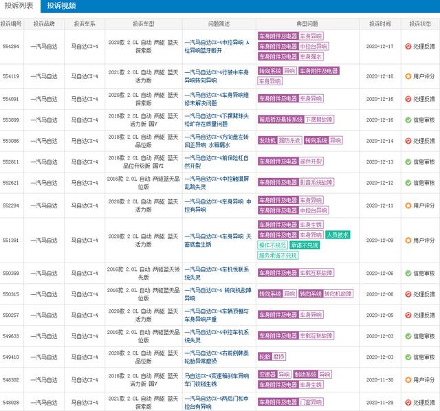Open complaint link 变速箱刹车异响车门铰链生锈

[217, 379]
